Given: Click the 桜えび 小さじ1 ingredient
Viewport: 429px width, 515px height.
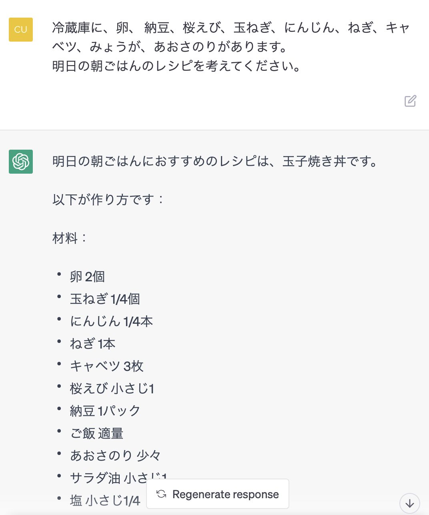Looking at the screenshot, I should click(x=112, y=389).
